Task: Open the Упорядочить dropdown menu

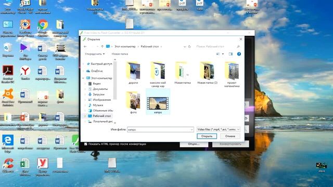Action: [95, 54]
